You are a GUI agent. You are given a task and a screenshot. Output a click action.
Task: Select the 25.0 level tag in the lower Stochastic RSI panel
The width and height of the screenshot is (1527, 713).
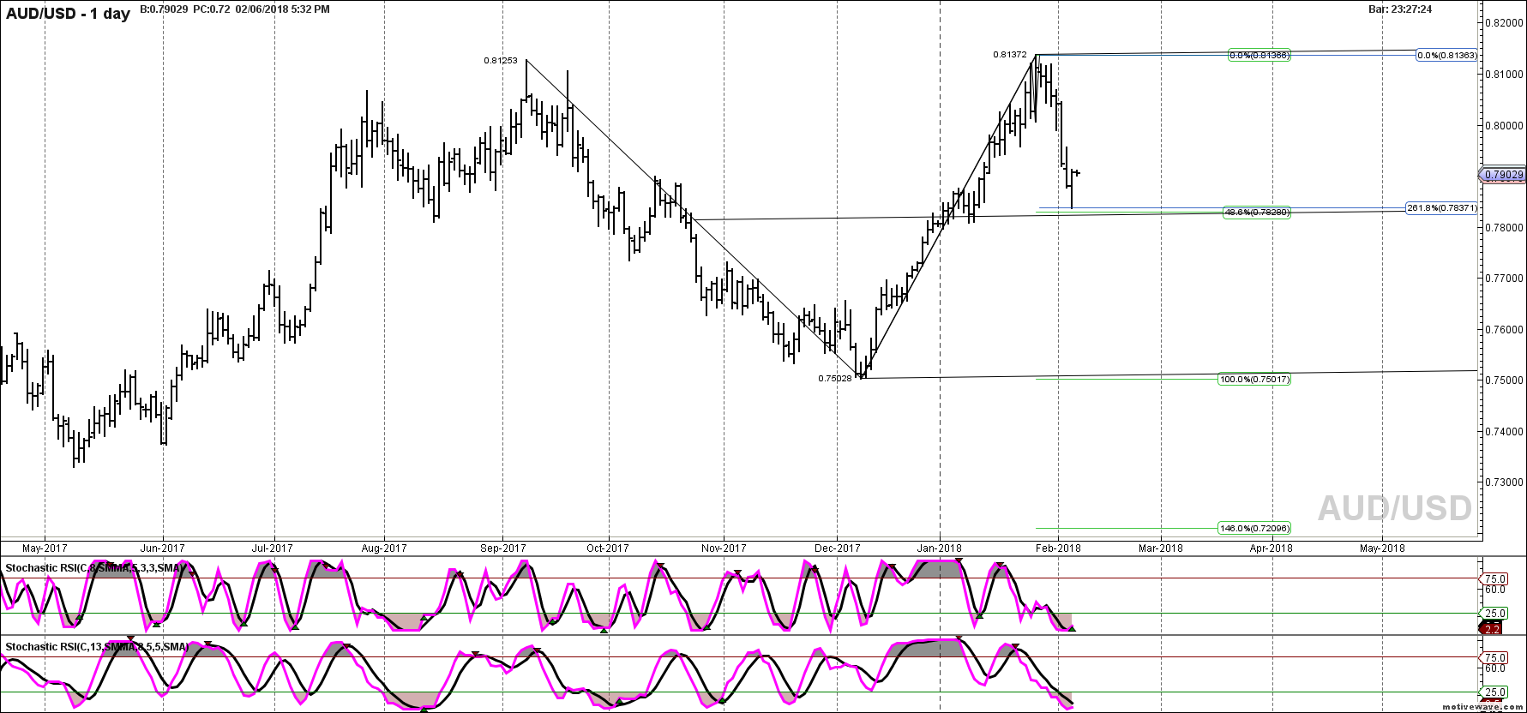point(1494,692)
